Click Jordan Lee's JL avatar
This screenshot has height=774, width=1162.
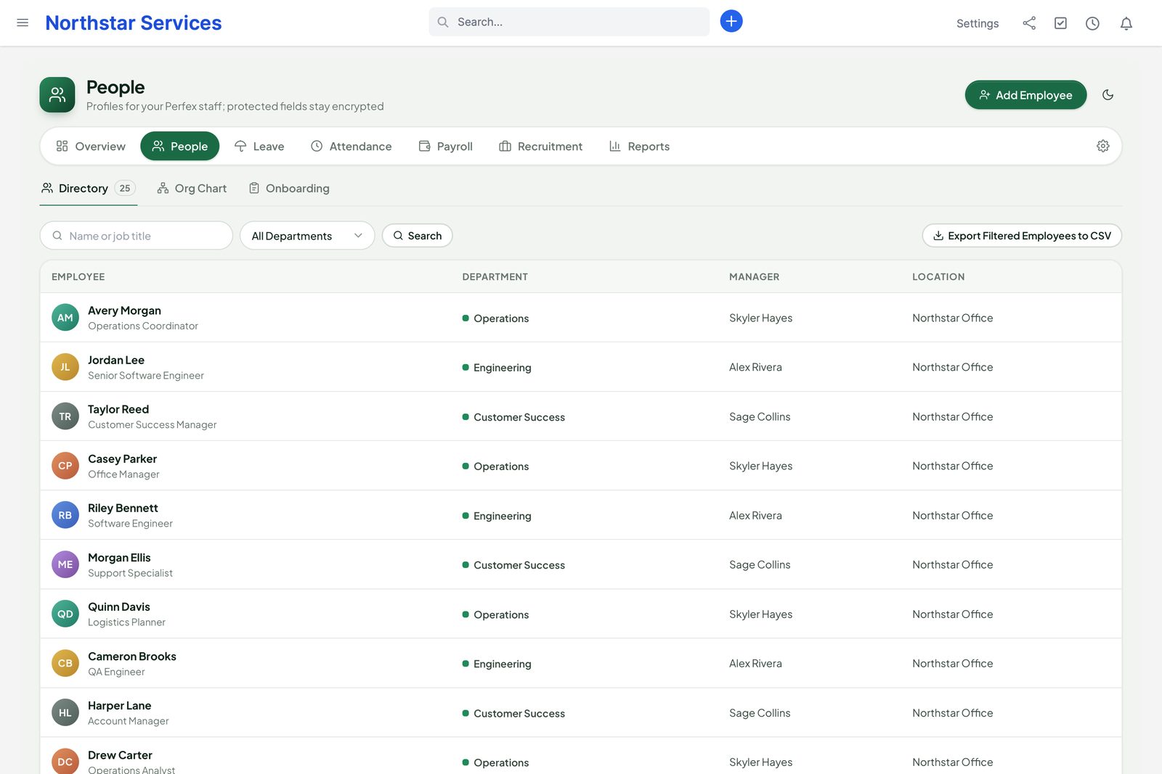pos(65,367)
